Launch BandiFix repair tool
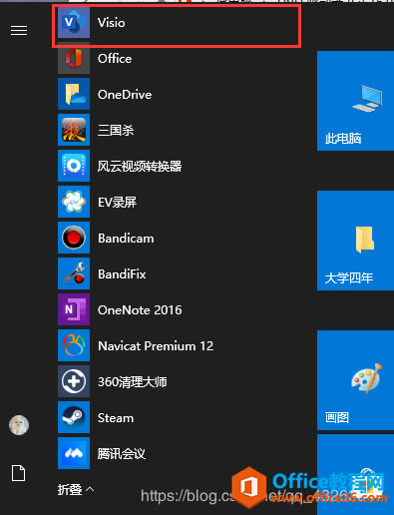The image size is (394, 515). [177, 273]
